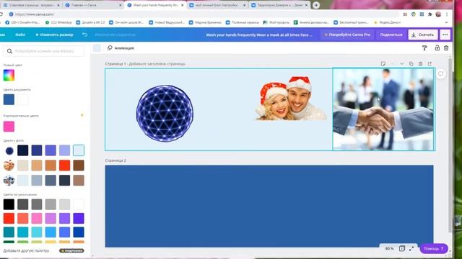Screen dimensions: 462x259
Task: Open the page grid view icon
Action: coord(402,248)
